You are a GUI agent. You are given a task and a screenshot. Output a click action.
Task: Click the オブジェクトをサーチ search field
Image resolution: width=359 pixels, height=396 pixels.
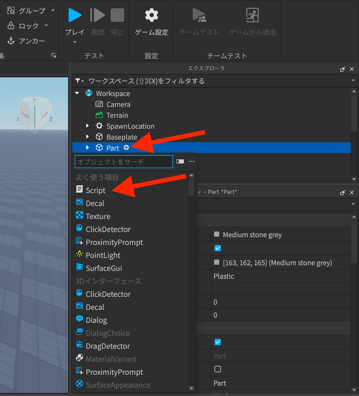pyautogui.click(x=124, y=161)
